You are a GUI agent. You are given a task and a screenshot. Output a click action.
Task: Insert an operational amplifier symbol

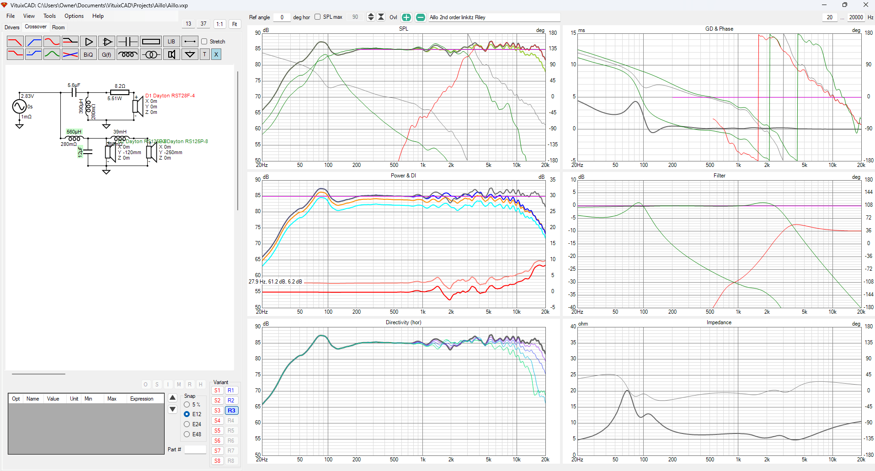pyautogui.click(x=107, y=42)
